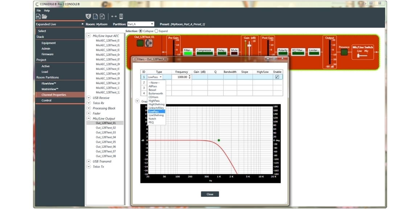Click the new project file icon
The width and height of the screenshot is (418, 209).
click(x=38, y=17)
